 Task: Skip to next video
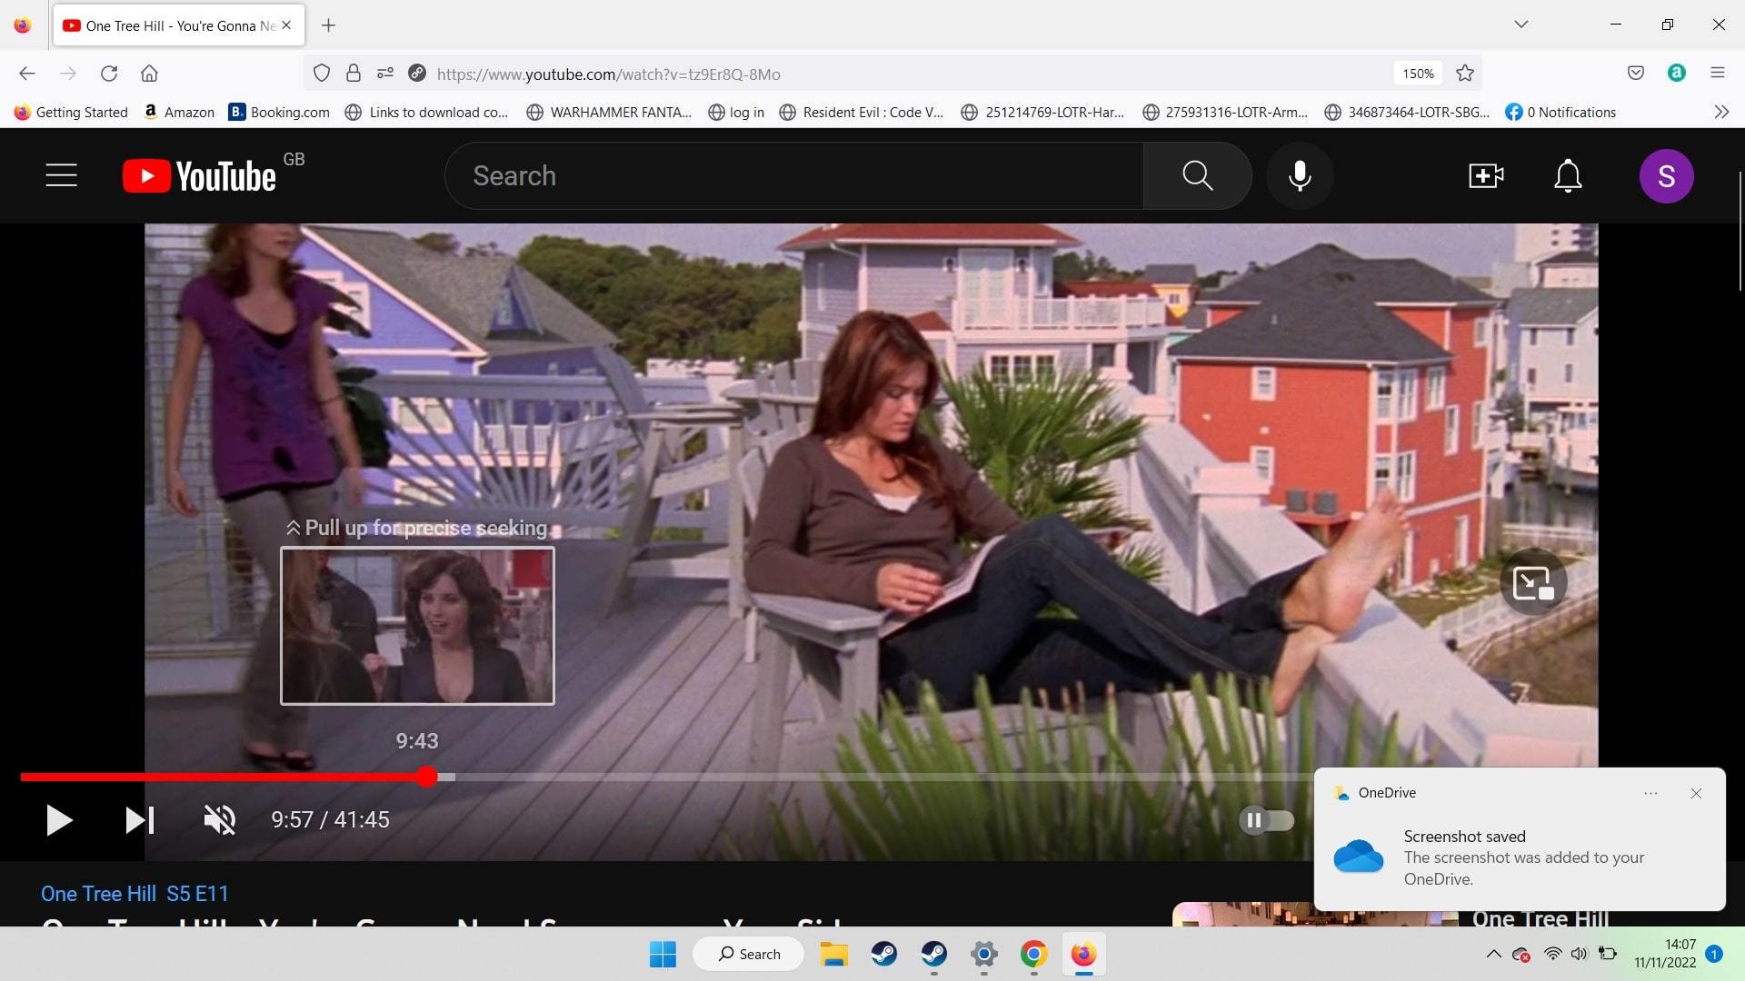139,820
